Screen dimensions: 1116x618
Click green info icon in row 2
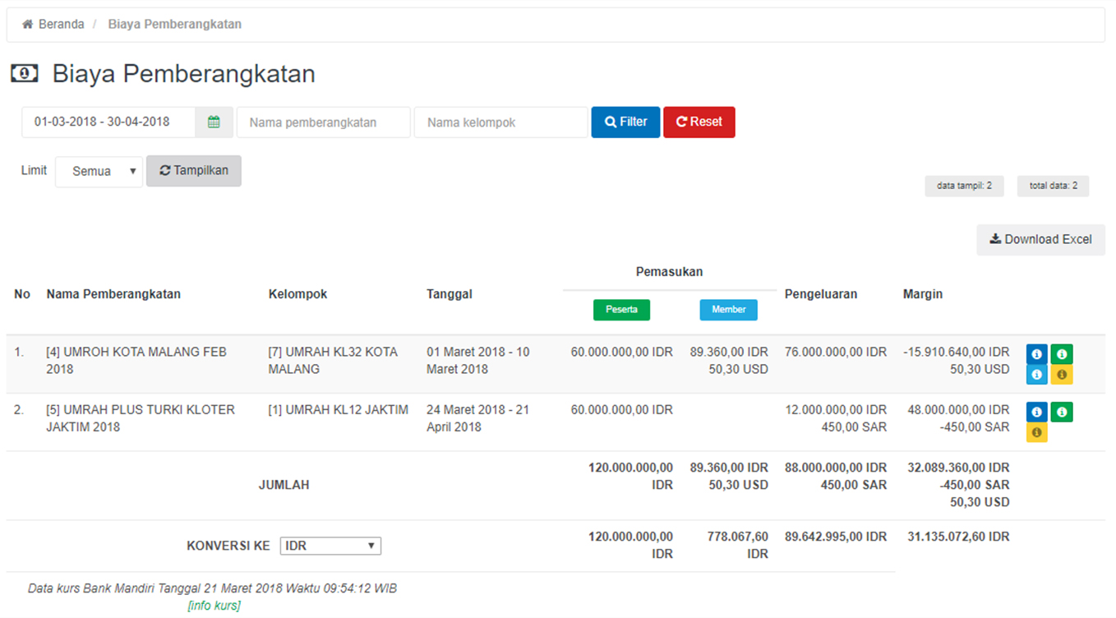pyautogui.click(x=1062, y=412)
